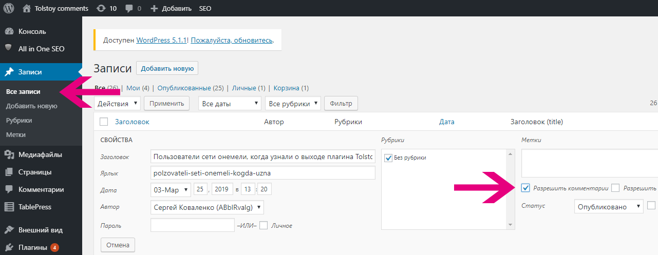This screenshot has width=658, height=255.
Task: Open the Все даты date filter dropdown
Action: pyautogui.click(x=230, y=103)
